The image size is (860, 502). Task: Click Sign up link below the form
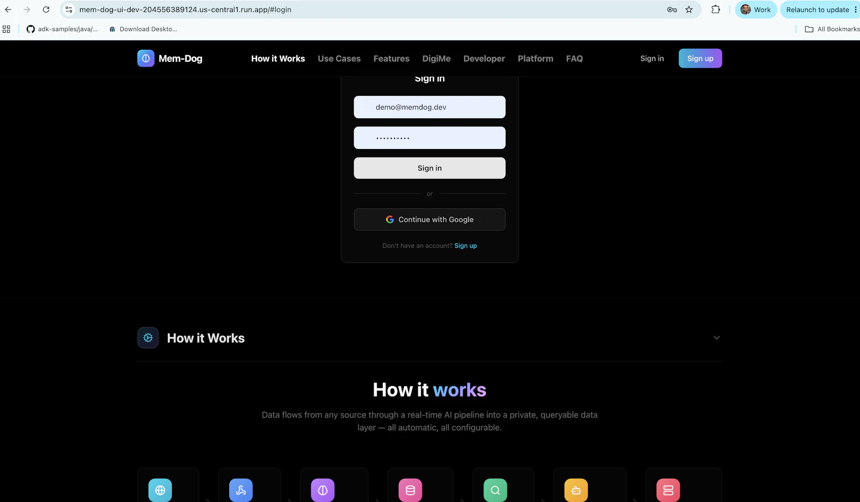tap(465, 246)
